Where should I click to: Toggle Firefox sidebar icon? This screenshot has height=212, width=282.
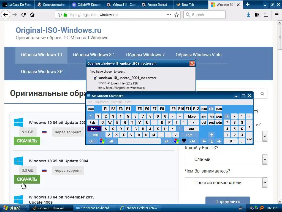tap(266, 15)
